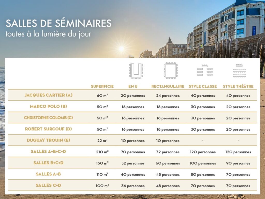Select the STYLE THÉÂTRE column header

(x=238, y=86)
